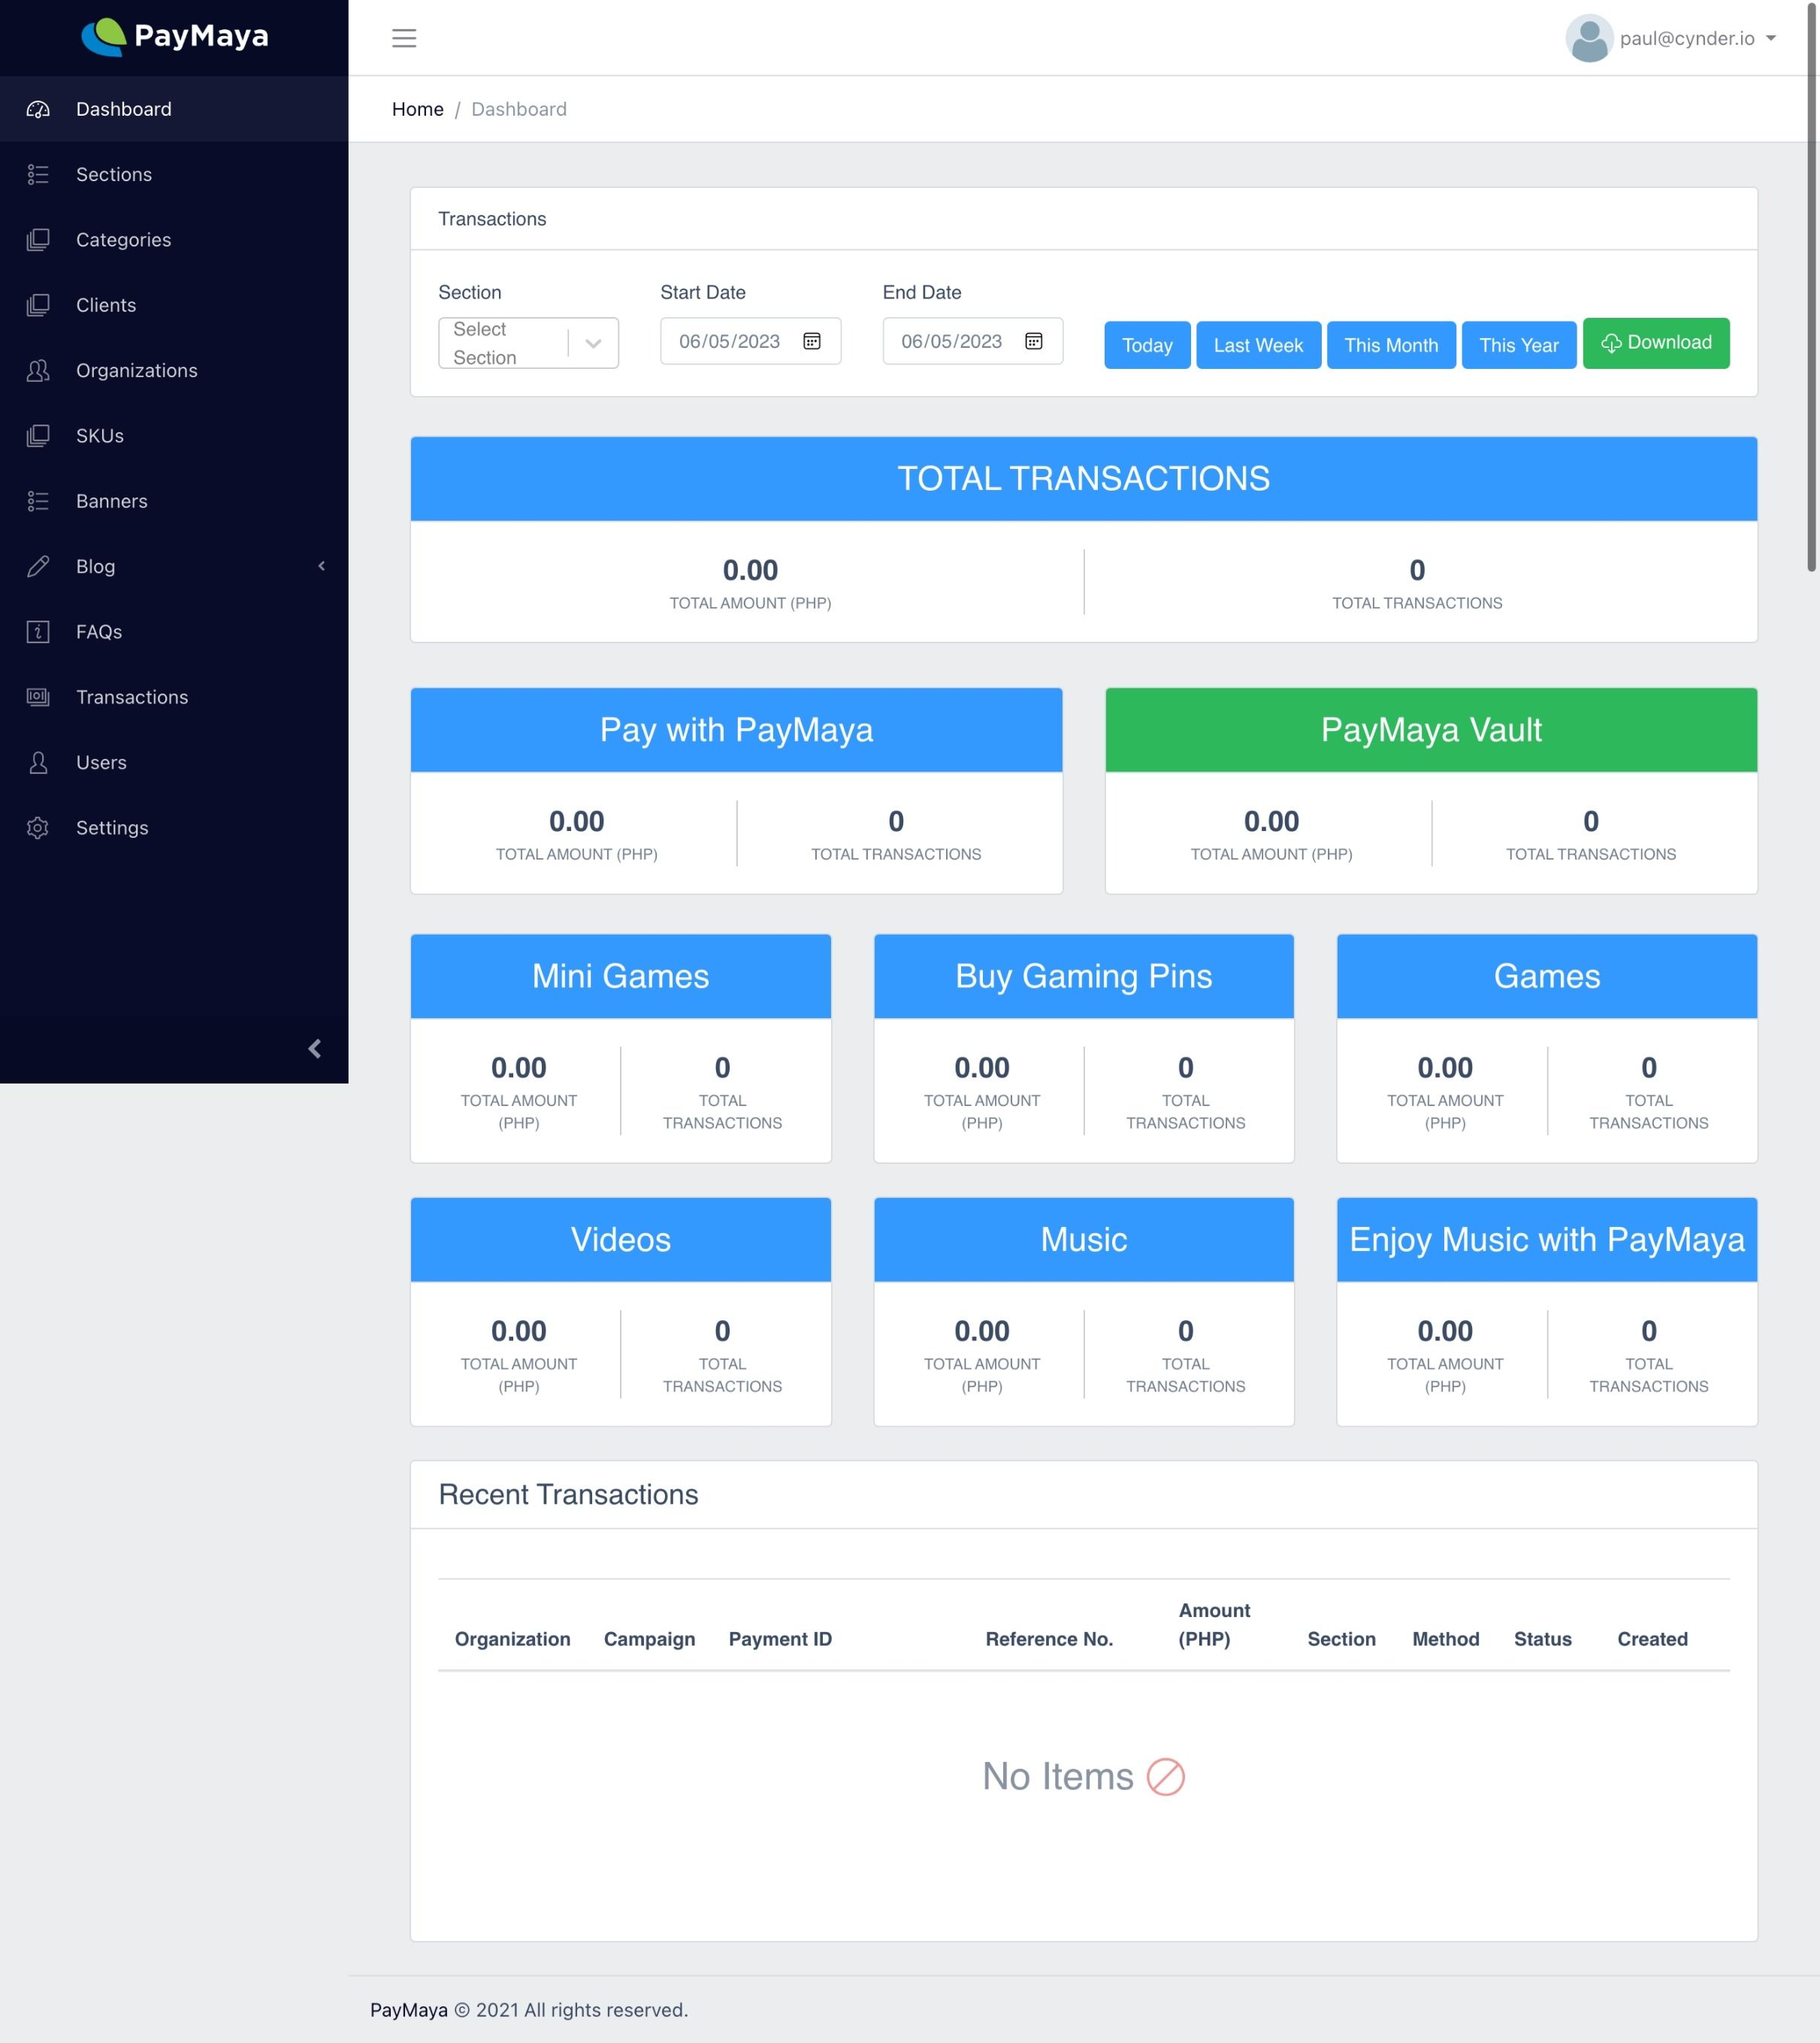The image size is (1820, 2043).
Task: Click the End Date input field
Action: click(x=972, y=341)
